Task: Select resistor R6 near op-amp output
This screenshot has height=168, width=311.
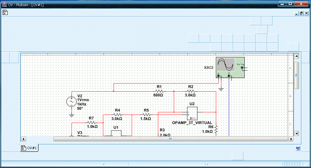Action: [x=216, y=129]
